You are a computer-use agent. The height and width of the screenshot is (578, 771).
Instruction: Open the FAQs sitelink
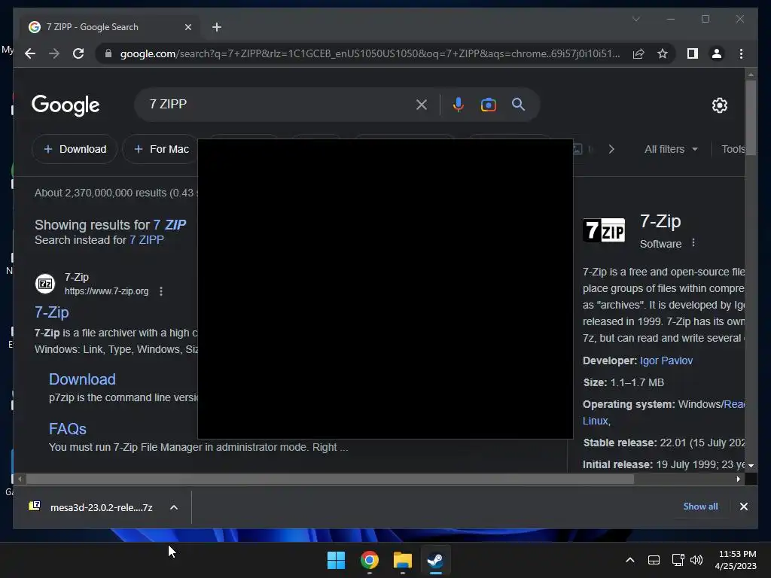point(67,428)
